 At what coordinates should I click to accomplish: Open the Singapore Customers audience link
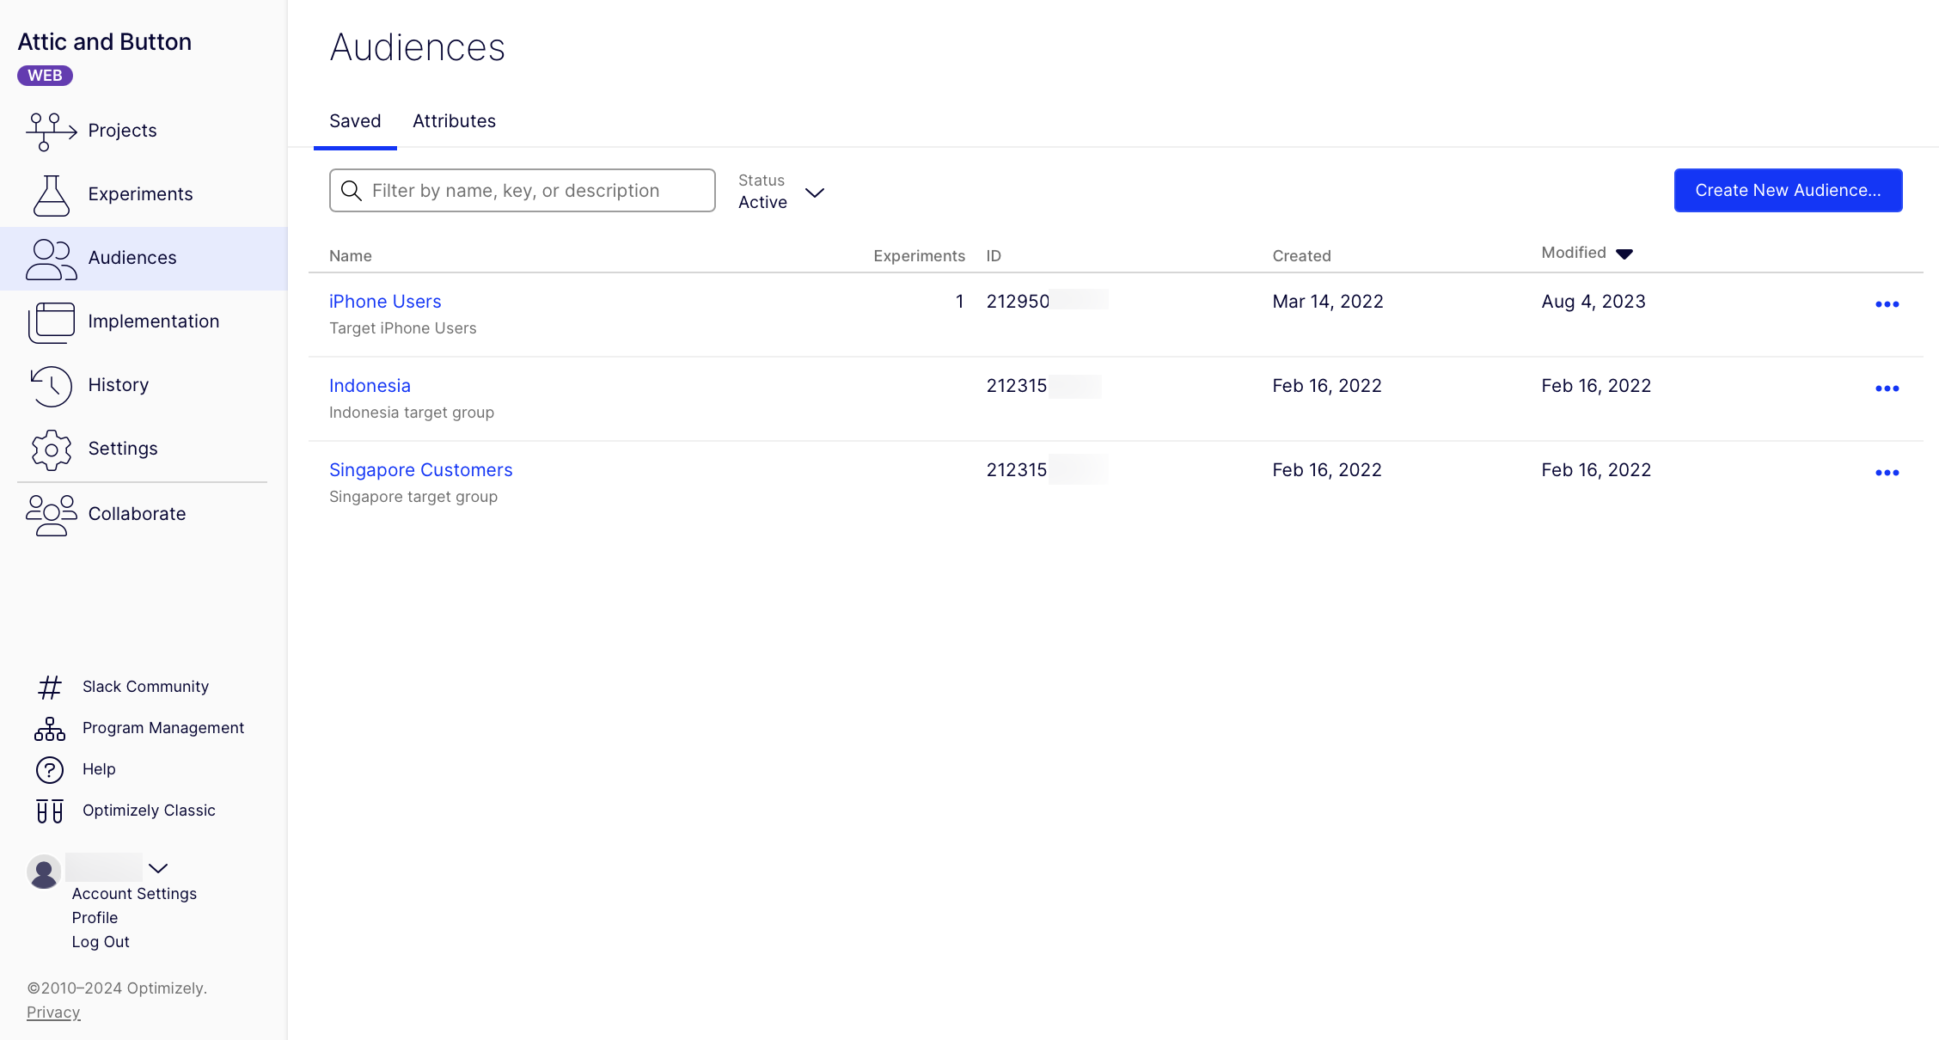click(420, 470)
